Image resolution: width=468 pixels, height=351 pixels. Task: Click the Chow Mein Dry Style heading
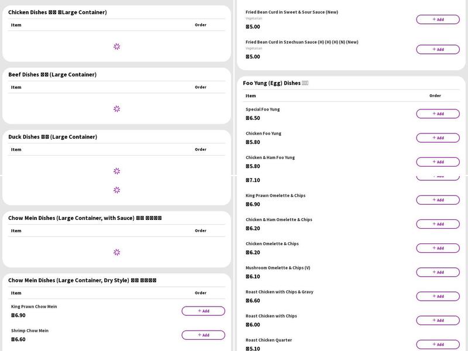pos(82,280)
